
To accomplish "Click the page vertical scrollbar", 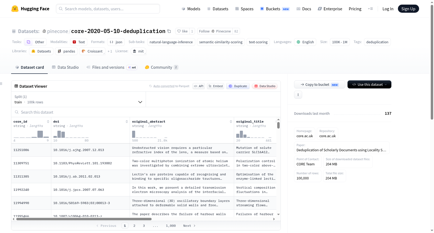I will tap(432, 62).
